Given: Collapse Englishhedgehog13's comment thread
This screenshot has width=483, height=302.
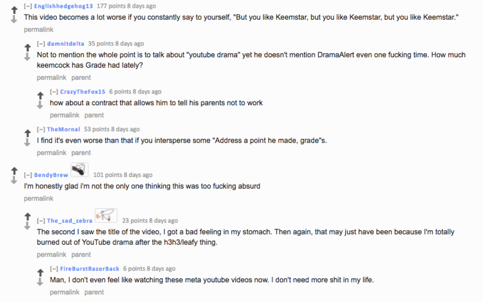Looking at the screenshot, I should (28, 6).
